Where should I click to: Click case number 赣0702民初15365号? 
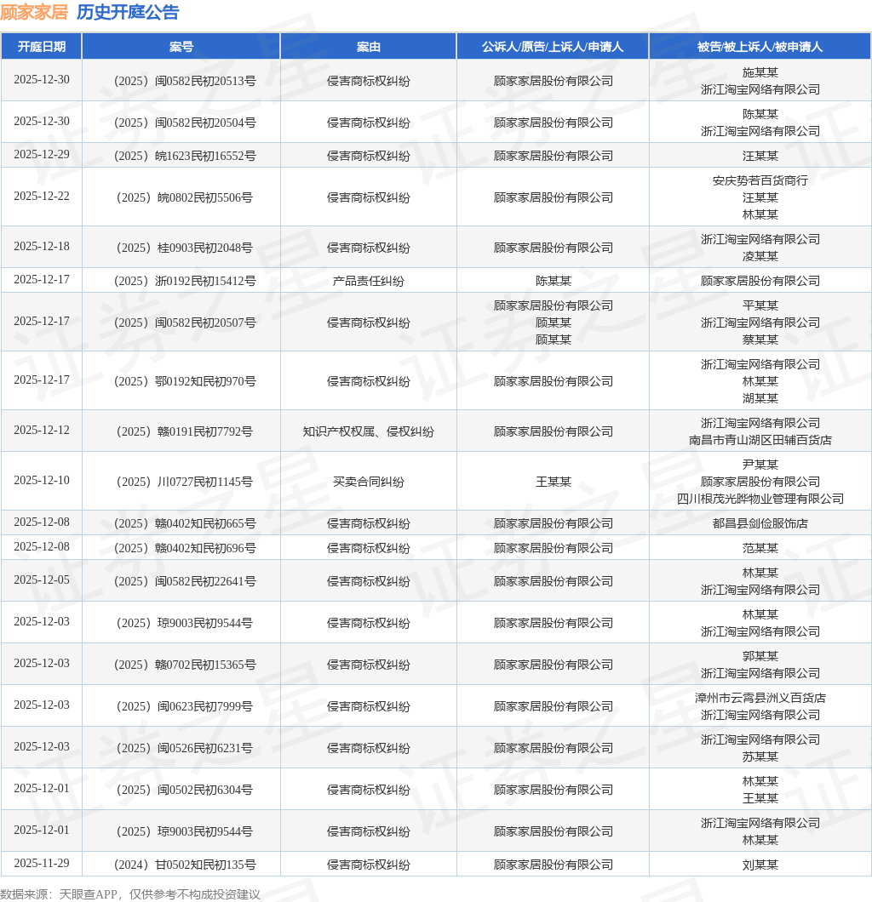click(185, 665)
